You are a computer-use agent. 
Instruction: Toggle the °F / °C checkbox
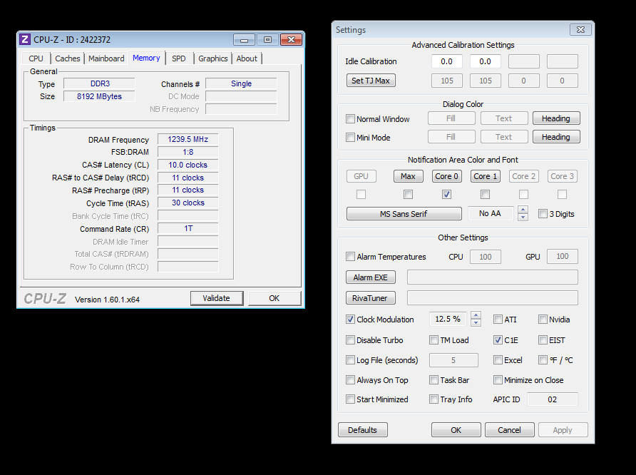(543, 359)
